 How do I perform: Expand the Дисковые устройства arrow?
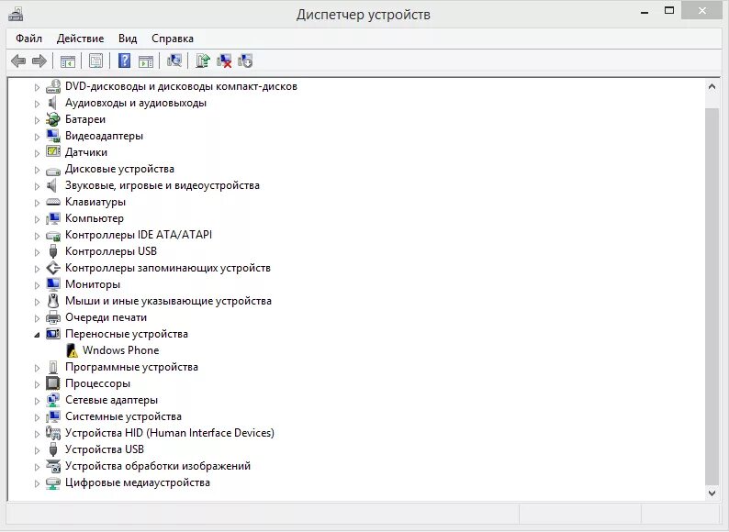coord(38,170)
